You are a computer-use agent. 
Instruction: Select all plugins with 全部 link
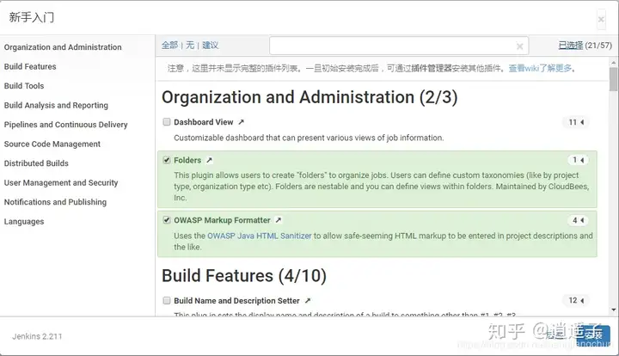point(169,46)
